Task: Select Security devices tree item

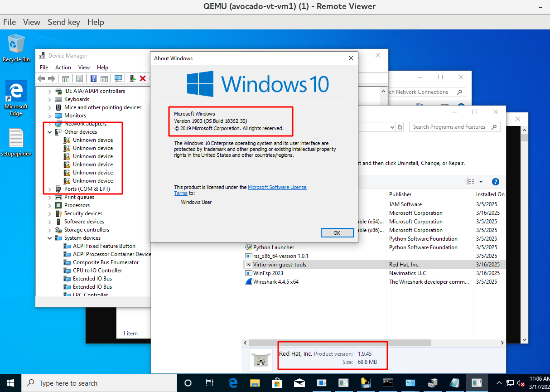Action: [83, 213]
